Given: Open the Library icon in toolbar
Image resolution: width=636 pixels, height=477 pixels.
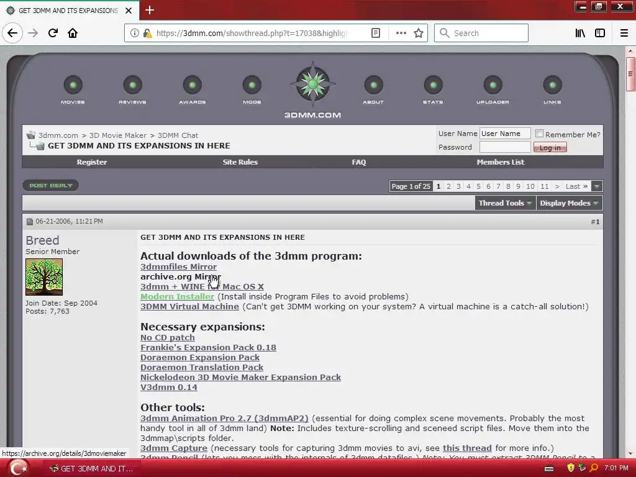Looking at the screenshot, I should point(580,33).
